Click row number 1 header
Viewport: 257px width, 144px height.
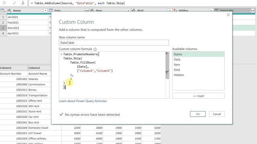tap(3, 17)
